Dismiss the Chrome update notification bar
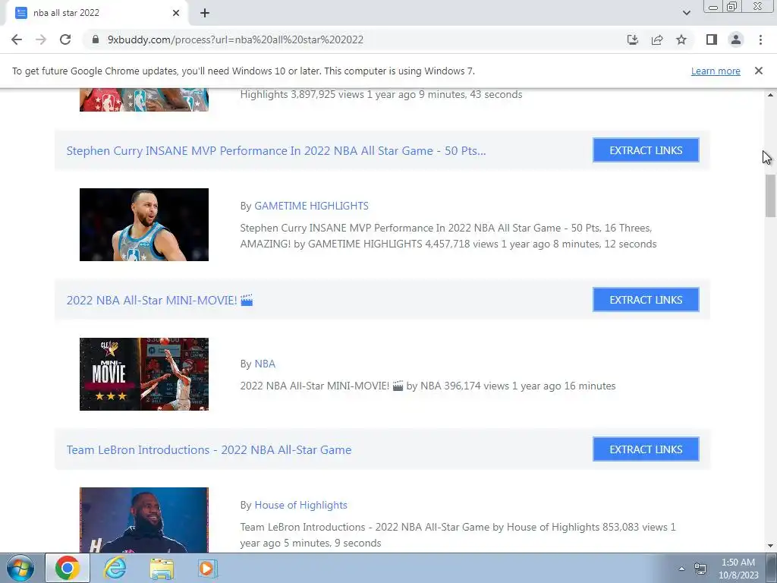 (758, 71)
